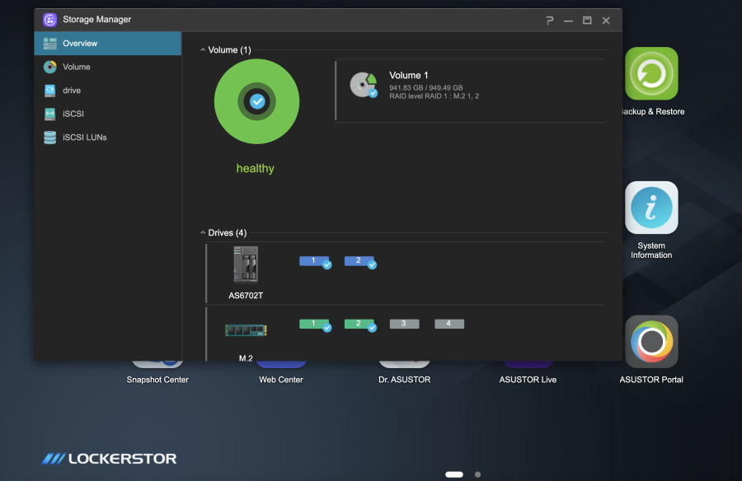
Task: Click the Volume 1 disk icon
Action: pyautogui.click(x=363, y=85)
